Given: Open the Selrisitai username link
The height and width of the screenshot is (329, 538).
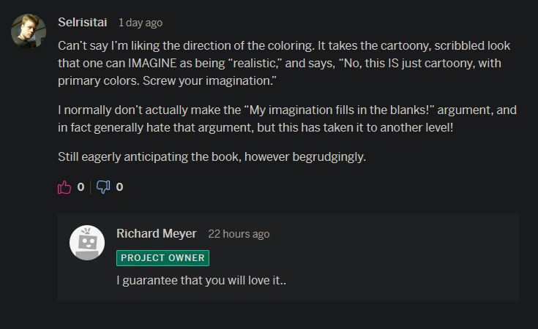Looking at the screenshot, I should (82, 22).
